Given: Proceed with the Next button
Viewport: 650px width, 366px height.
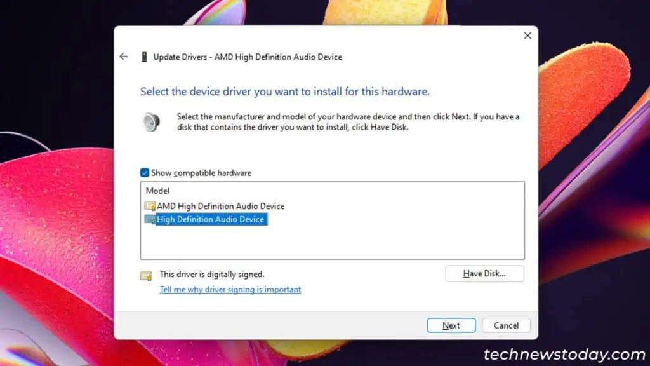Looking at the screenshot, I should (451, 325).
